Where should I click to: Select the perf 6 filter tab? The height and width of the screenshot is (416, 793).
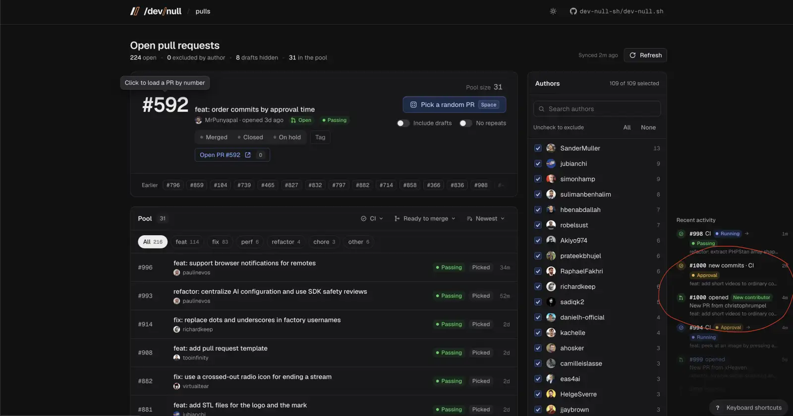pyautogui.click(x=250, y=242)
